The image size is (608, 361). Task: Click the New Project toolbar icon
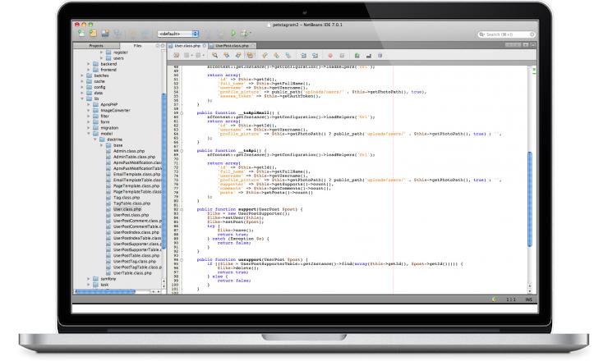pos(93,34)
